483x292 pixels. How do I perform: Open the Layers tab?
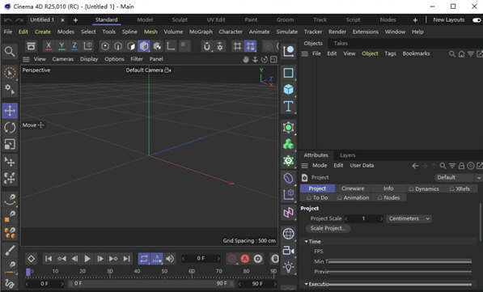tap(347, 155)
